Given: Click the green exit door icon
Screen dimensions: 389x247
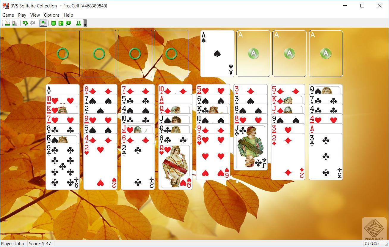Looking at the screenshot, I should [x=79, y=23].
